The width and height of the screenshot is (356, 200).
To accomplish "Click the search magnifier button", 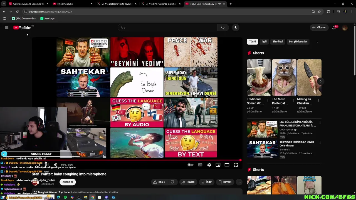I will click(223, 27).
